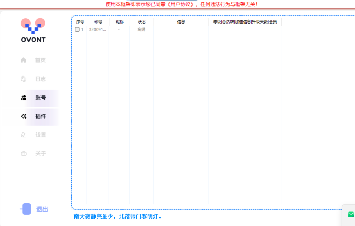Click the 账号 people icon
The width and height of the screenshot is (355, 226).
23,97
